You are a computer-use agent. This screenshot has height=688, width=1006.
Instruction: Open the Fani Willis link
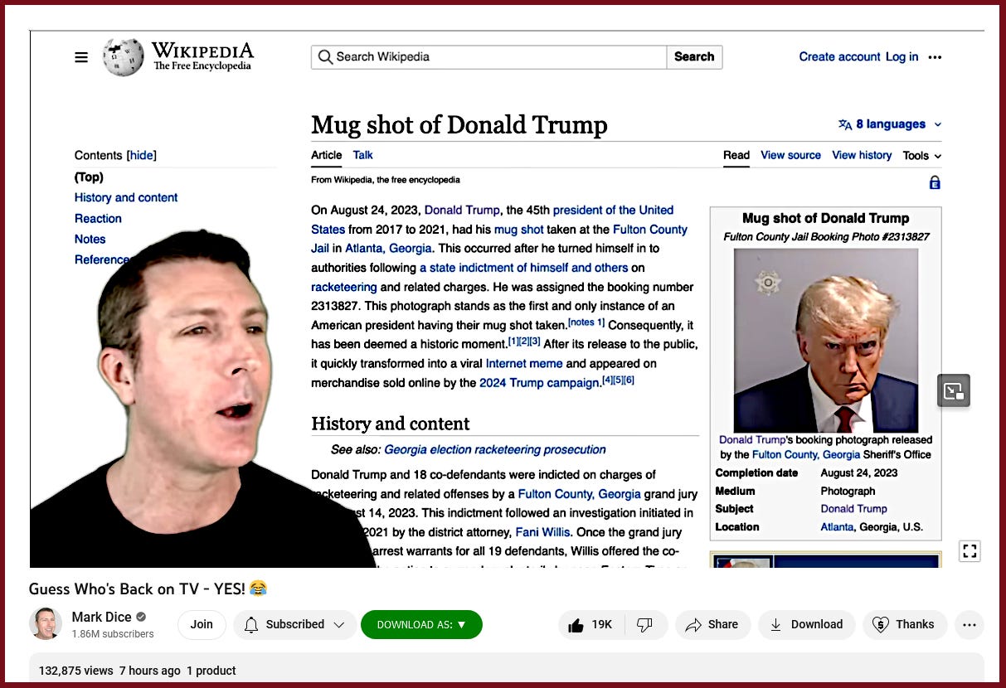[542, 532]
